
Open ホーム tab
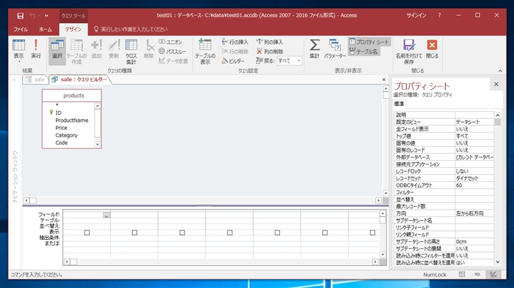pos(45,30)
